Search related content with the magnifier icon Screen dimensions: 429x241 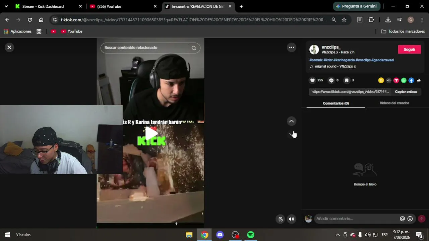pyautogui.click(x=194, y=48)
